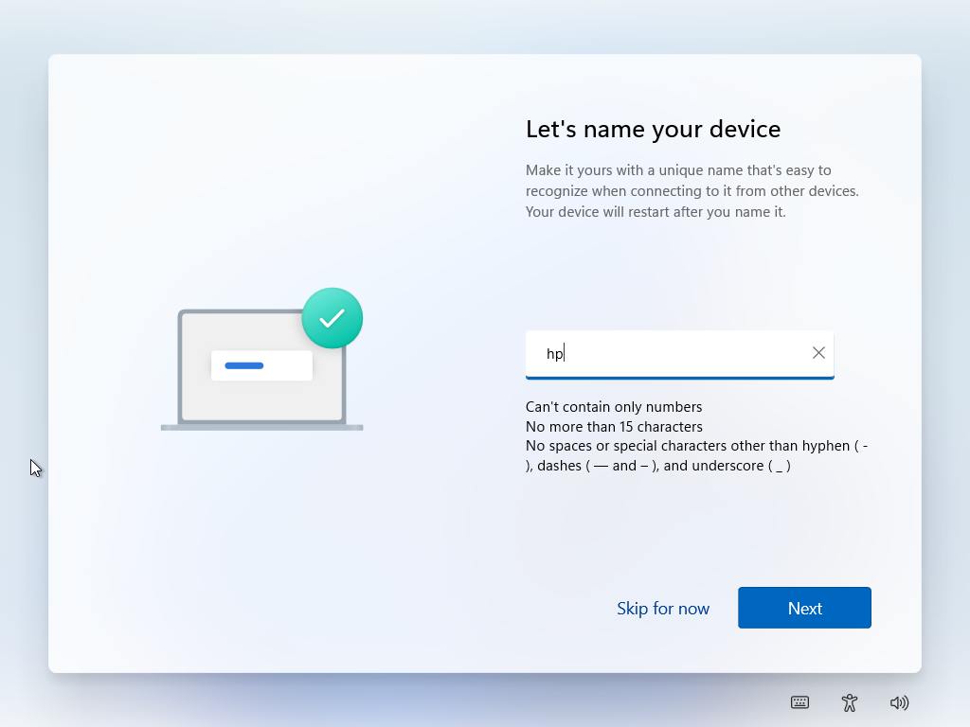Screen dimensions: 970x727
Task: Open the volume speaker icon
Action: pyautogui.click(x=899, y=702)
